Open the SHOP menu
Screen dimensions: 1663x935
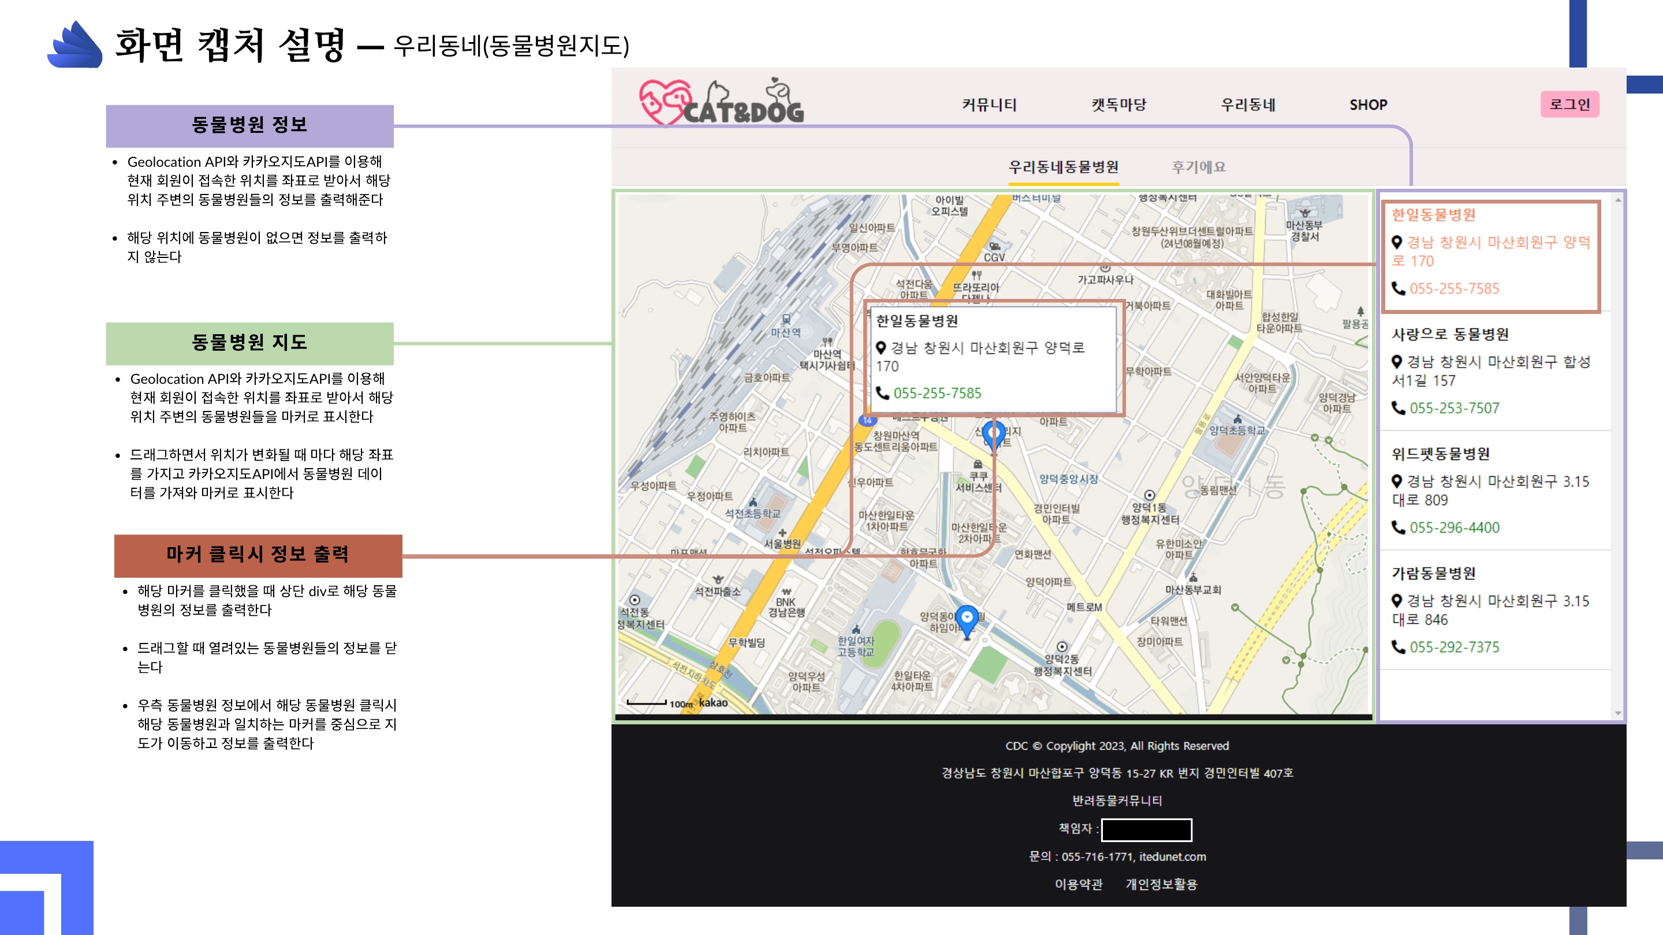point(1368,104)
